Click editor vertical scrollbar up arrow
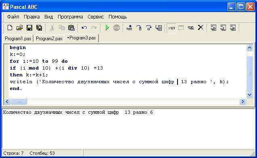 point(249,48)
